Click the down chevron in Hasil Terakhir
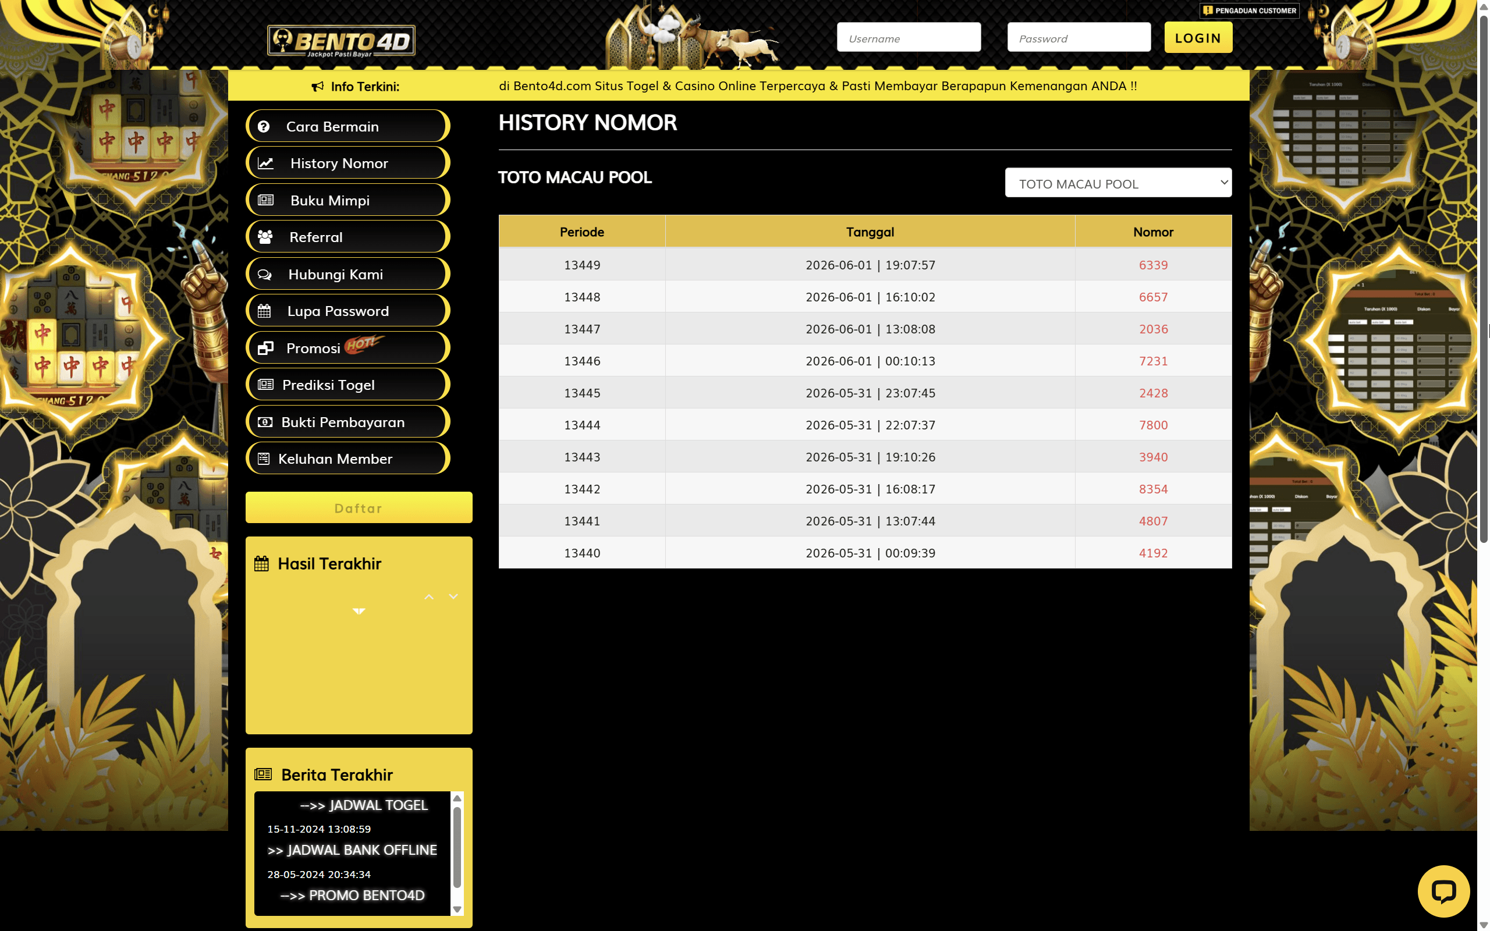The image size is (1490, 931). tap(454, 596)
